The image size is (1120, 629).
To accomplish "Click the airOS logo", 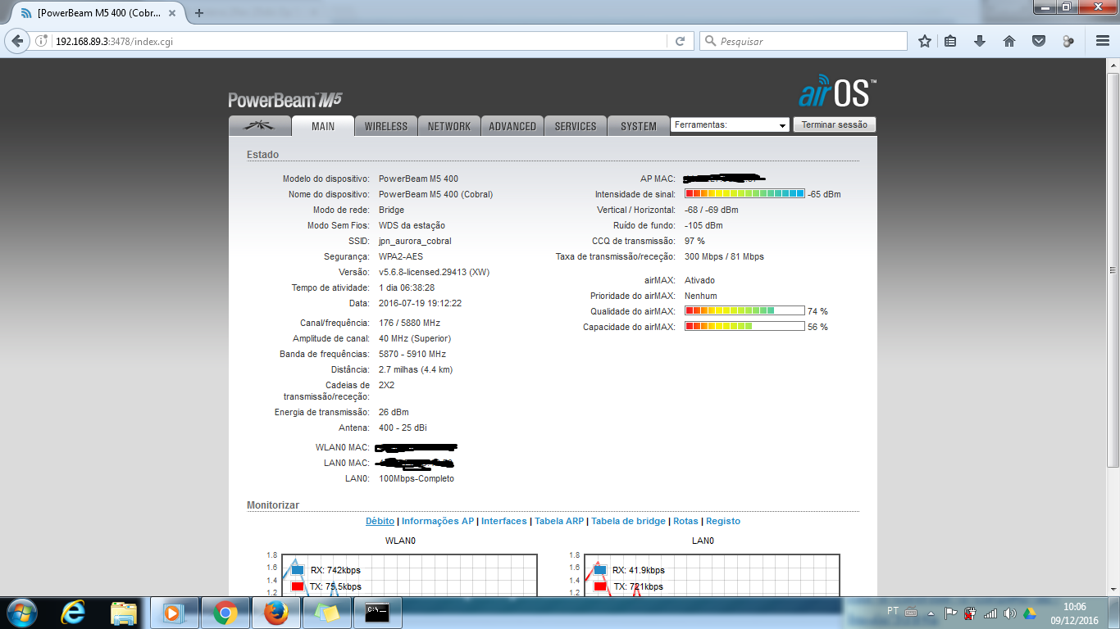I will click(x=838, y=93).
